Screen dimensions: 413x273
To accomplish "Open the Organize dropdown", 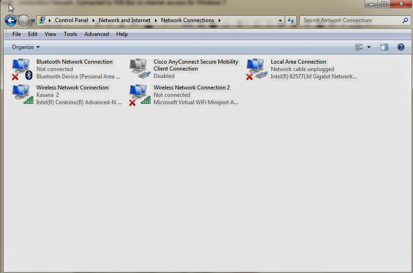I will pos(26,47).
